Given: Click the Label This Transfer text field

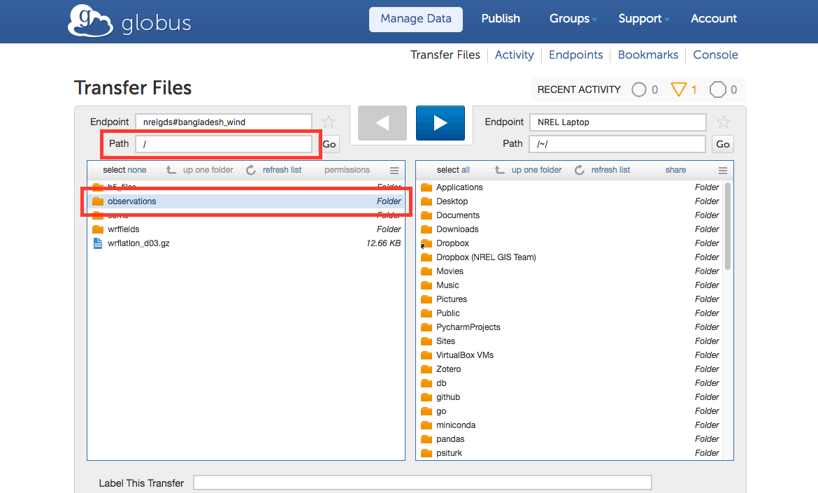Looking at the screenshot, I should [422, 483].
